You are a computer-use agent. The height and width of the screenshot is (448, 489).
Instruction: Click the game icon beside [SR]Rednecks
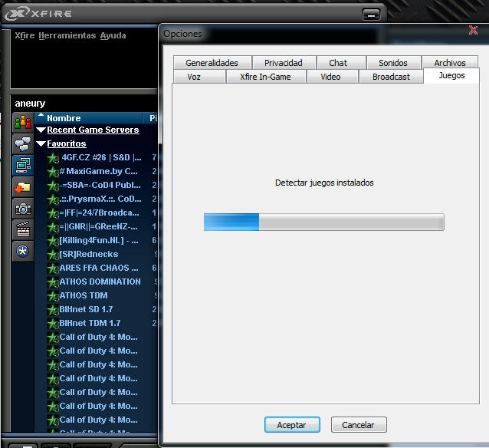[x=53, y=255]
